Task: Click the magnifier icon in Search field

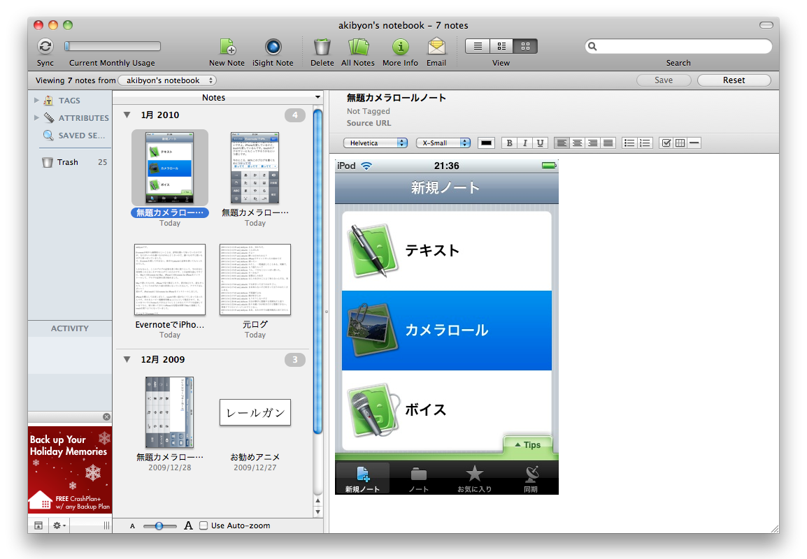Action: tap(592, 46)
